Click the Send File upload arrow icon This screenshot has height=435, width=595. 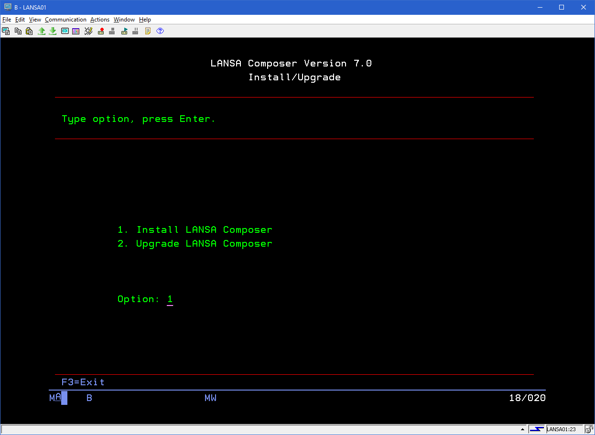(42, 31)
